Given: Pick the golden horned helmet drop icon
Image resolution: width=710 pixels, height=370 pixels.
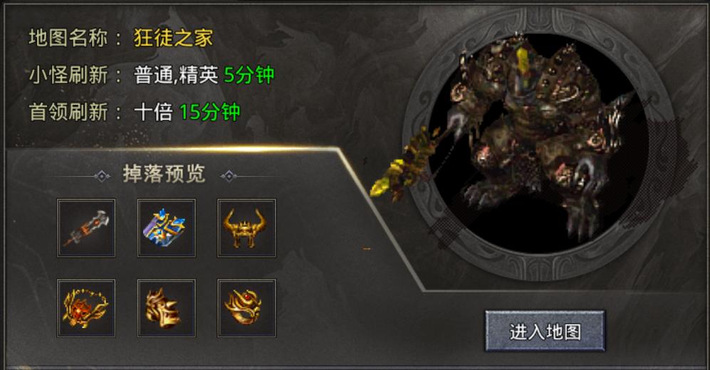Looking at the screenshot, I should (x=246, y=228).
